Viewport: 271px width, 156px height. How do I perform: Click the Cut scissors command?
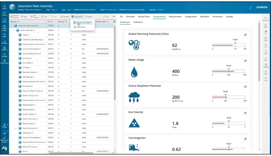coord(266,32)
